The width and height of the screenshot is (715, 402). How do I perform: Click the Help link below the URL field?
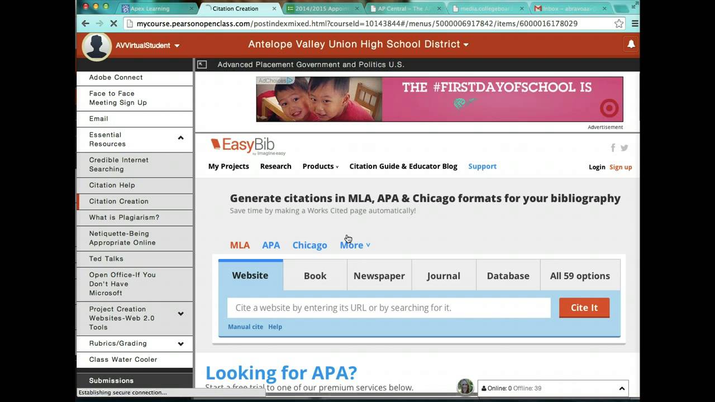click(x=275, y=327)
